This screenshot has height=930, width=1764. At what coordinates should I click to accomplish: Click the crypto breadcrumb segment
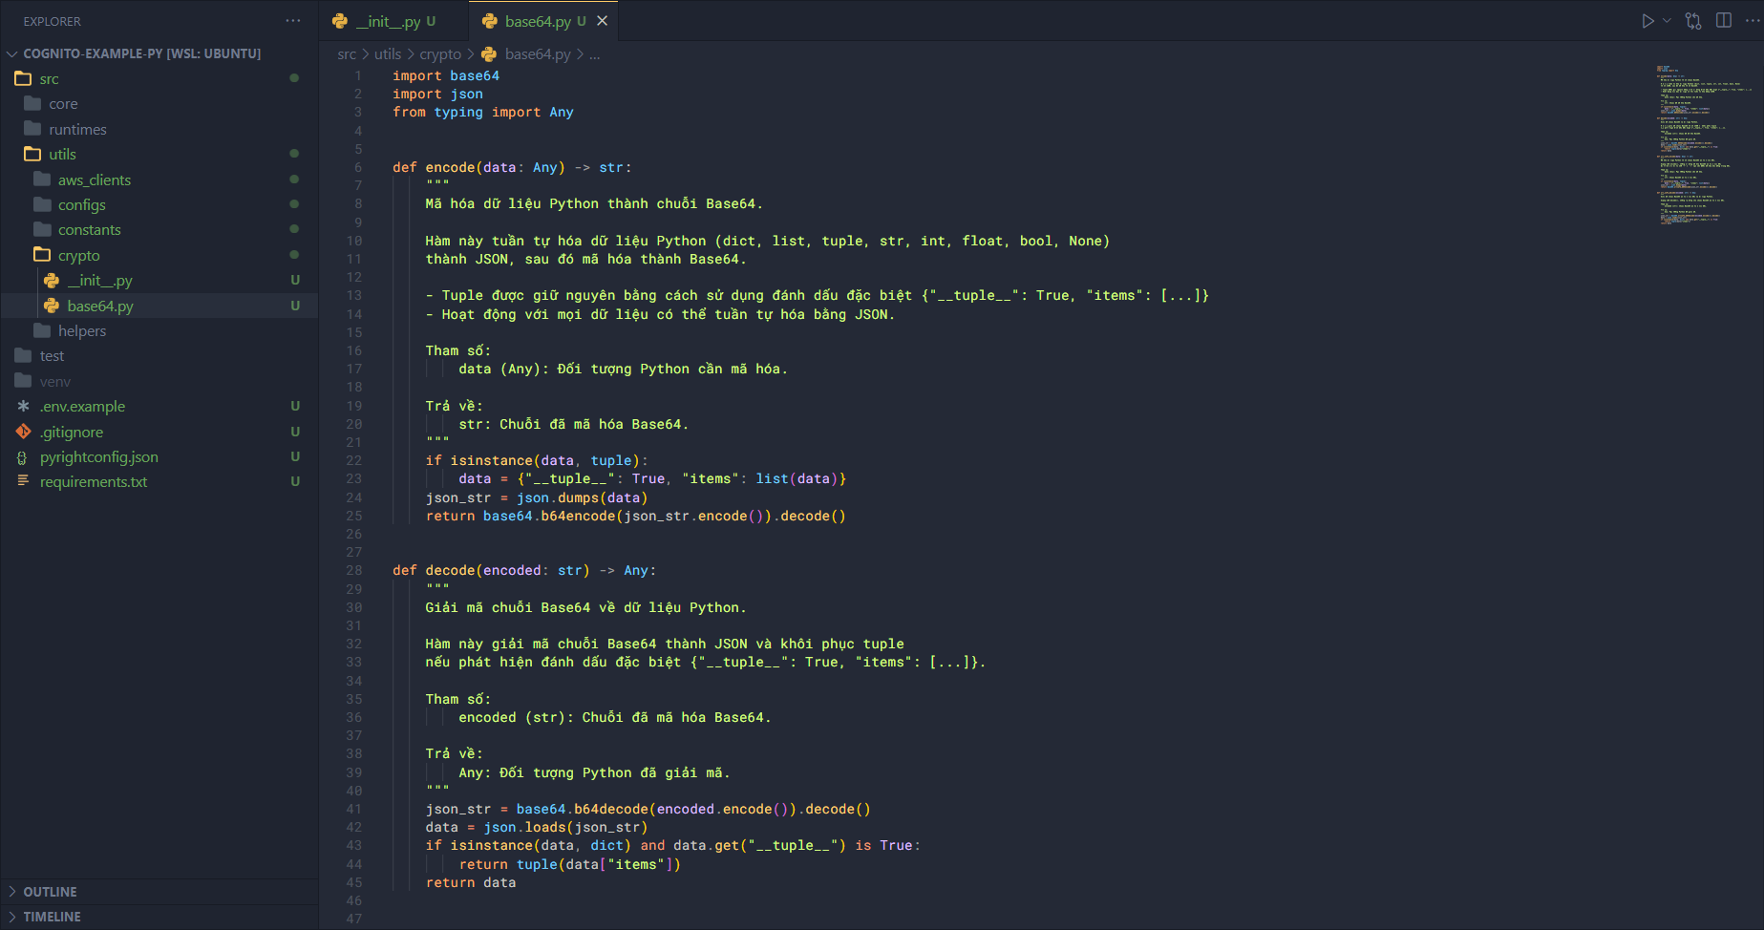[439, 54]
